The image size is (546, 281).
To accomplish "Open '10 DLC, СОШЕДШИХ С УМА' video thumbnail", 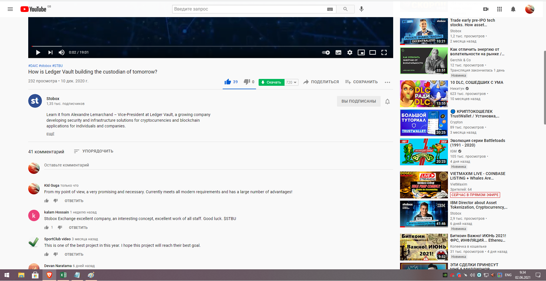I will tap(424, 94).
